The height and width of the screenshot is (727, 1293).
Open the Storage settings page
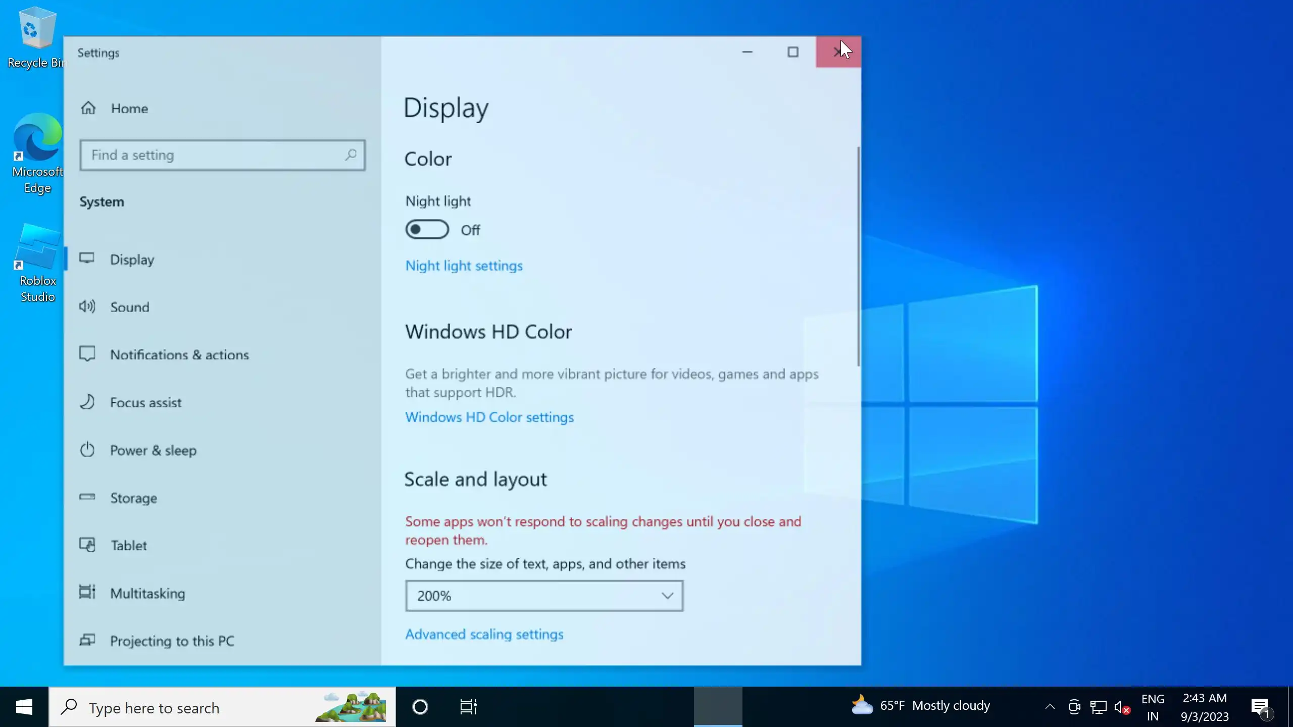[133, 498]
